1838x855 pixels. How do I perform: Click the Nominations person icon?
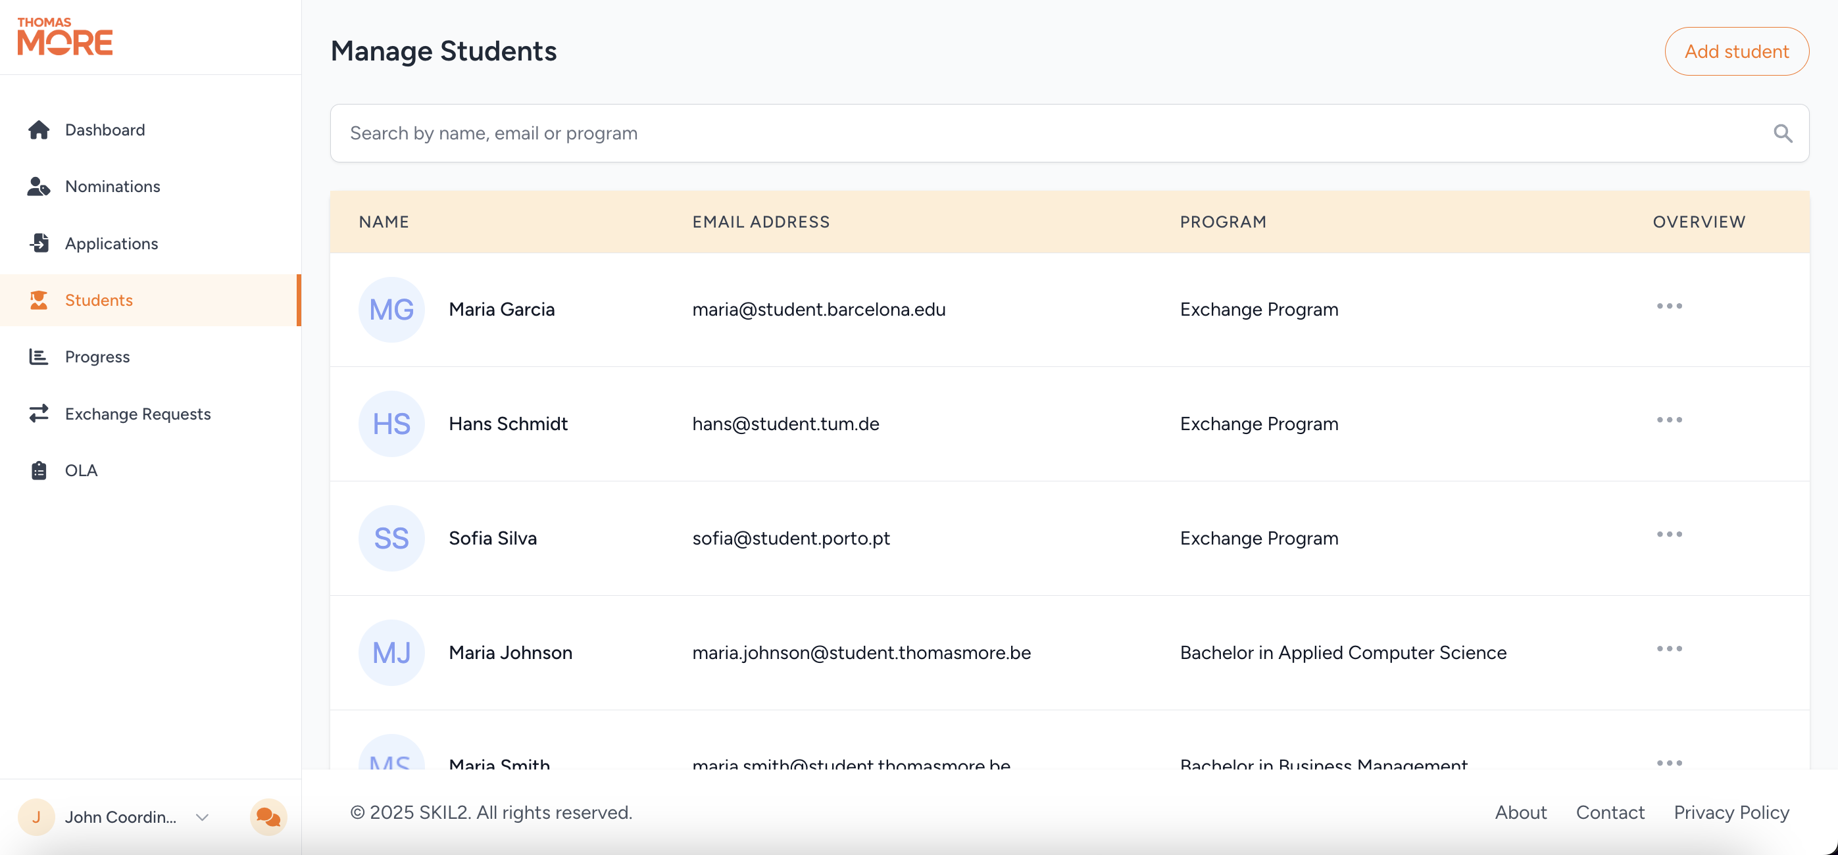click(39, 186)
